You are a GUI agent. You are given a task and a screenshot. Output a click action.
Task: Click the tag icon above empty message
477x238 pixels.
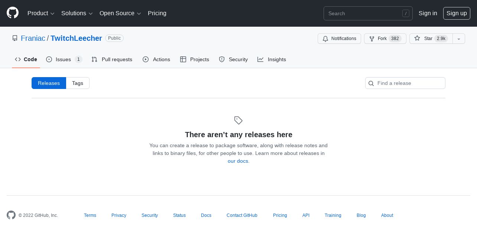238,120
